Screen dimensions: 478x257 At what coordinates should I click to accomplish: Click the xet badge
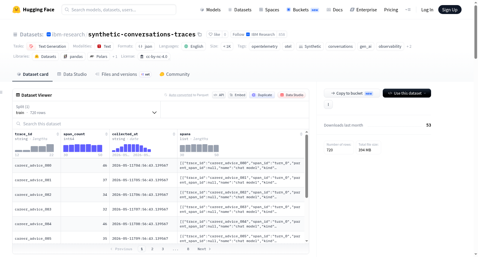point(145,74)
